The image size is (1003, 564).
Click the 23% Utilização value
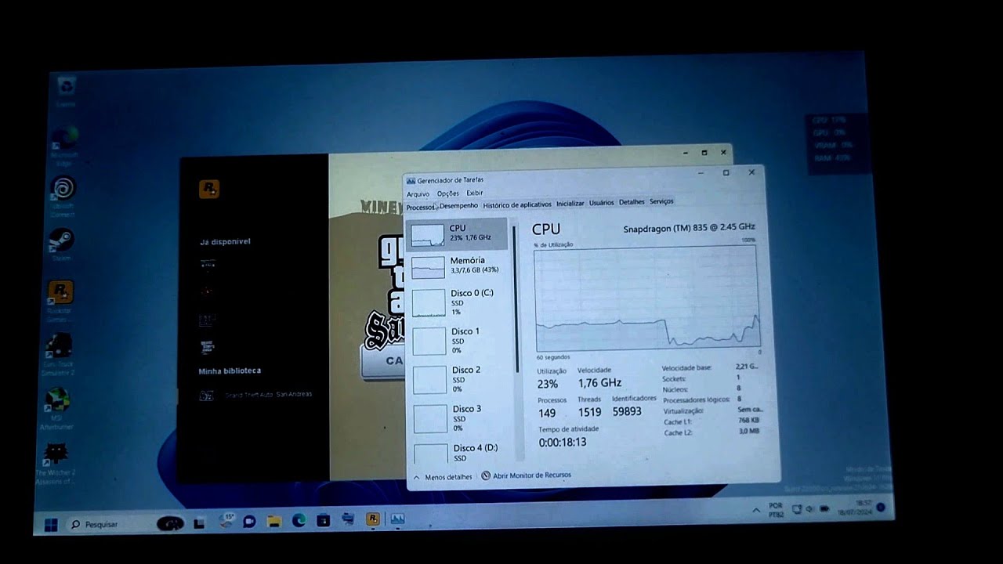point(548,384)
